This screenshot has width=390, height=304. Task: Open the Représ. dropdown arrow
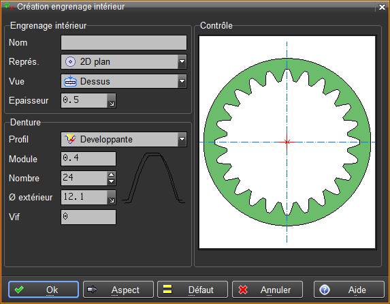tap(182, 62)
